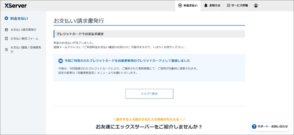Viewport: 294px width, 135px height.
Task: Click the orange 紹介する人も紹介された人も tagline
Action: (149, 119)
